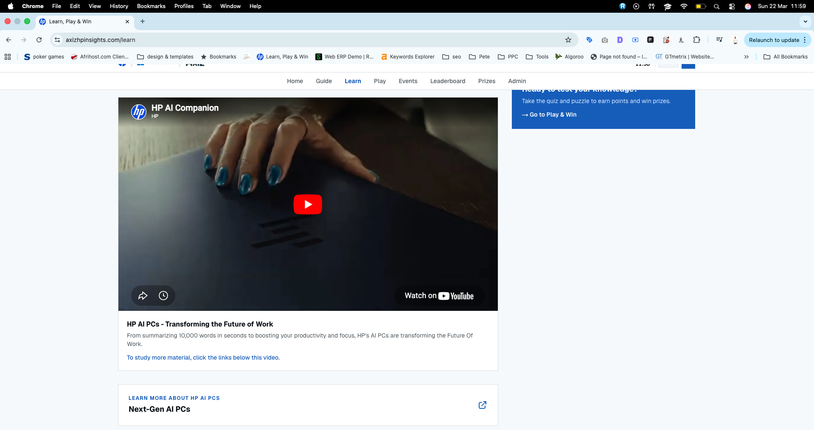Open the Play nav item

(x=380, y=81)
